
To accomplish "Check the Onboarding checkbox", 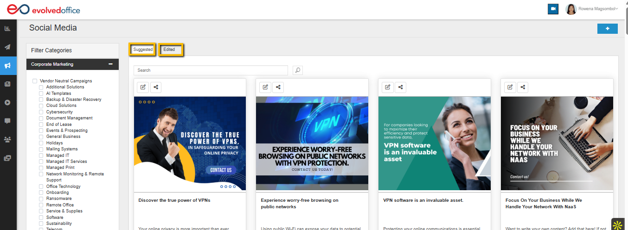I will coord(41,193).
